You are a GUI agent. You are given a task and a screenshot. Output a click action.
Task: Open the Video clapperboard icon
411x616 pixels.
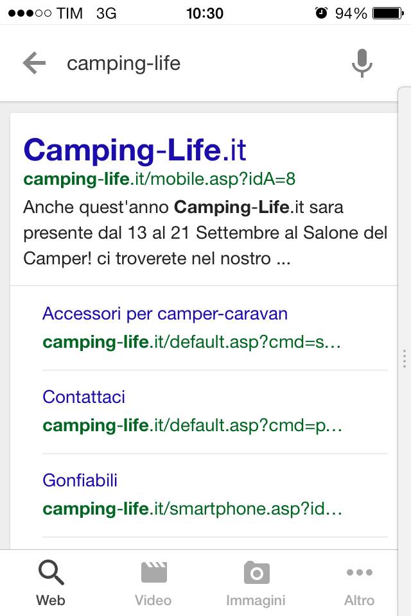point(153,572)
